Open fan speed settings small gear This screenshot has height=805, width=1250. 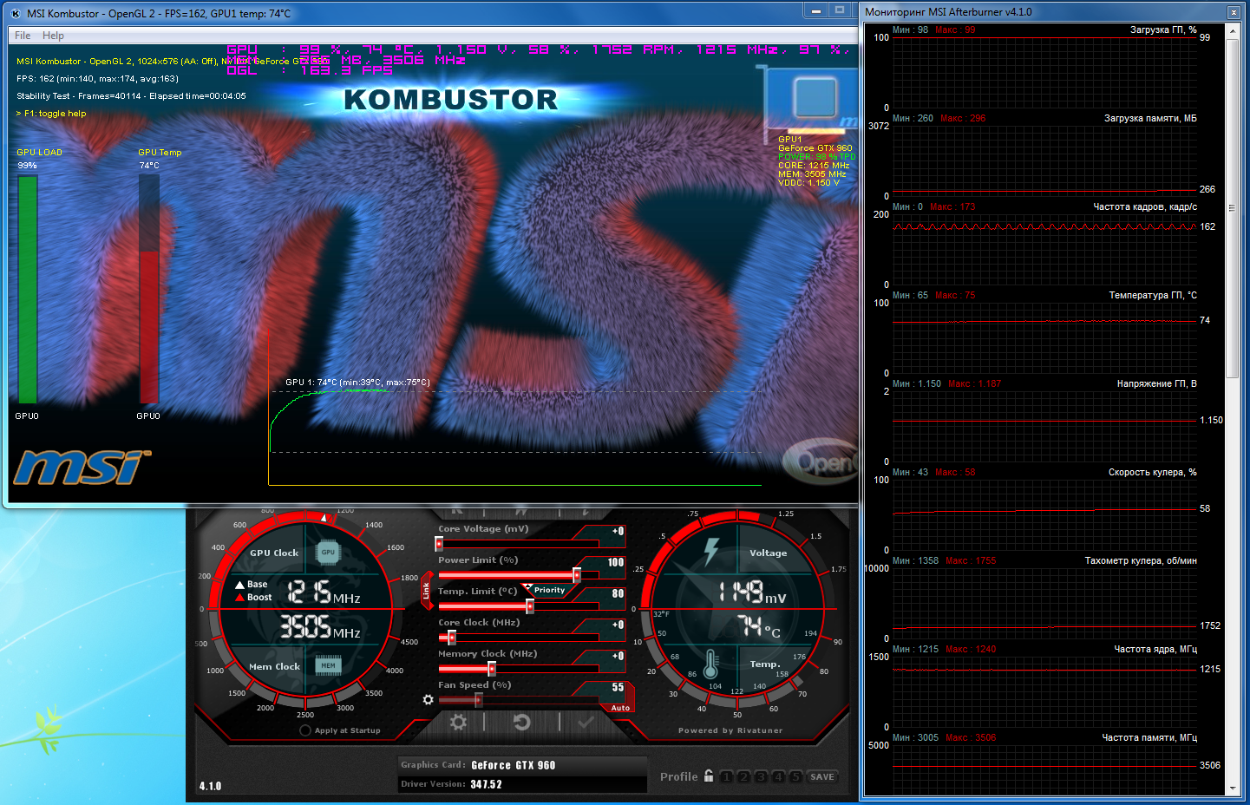pyautogui.click(x=428, y=699)
